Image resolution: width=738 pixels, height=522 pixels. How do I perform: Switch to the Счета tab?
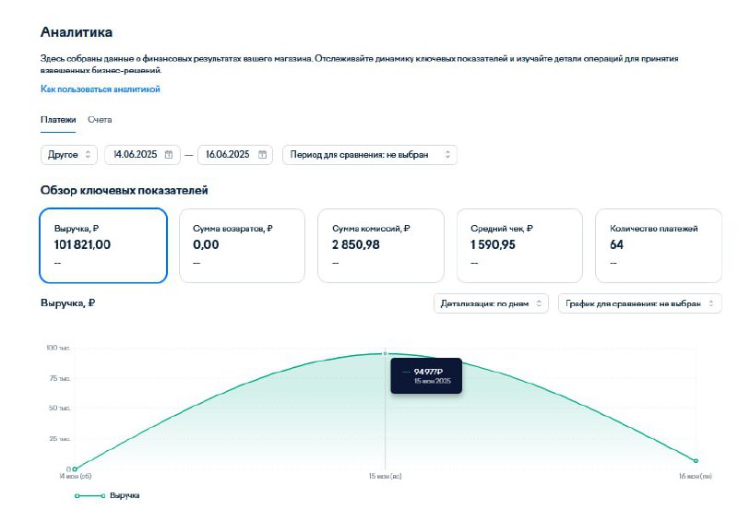pyautogui.click(x=100, y=120)
